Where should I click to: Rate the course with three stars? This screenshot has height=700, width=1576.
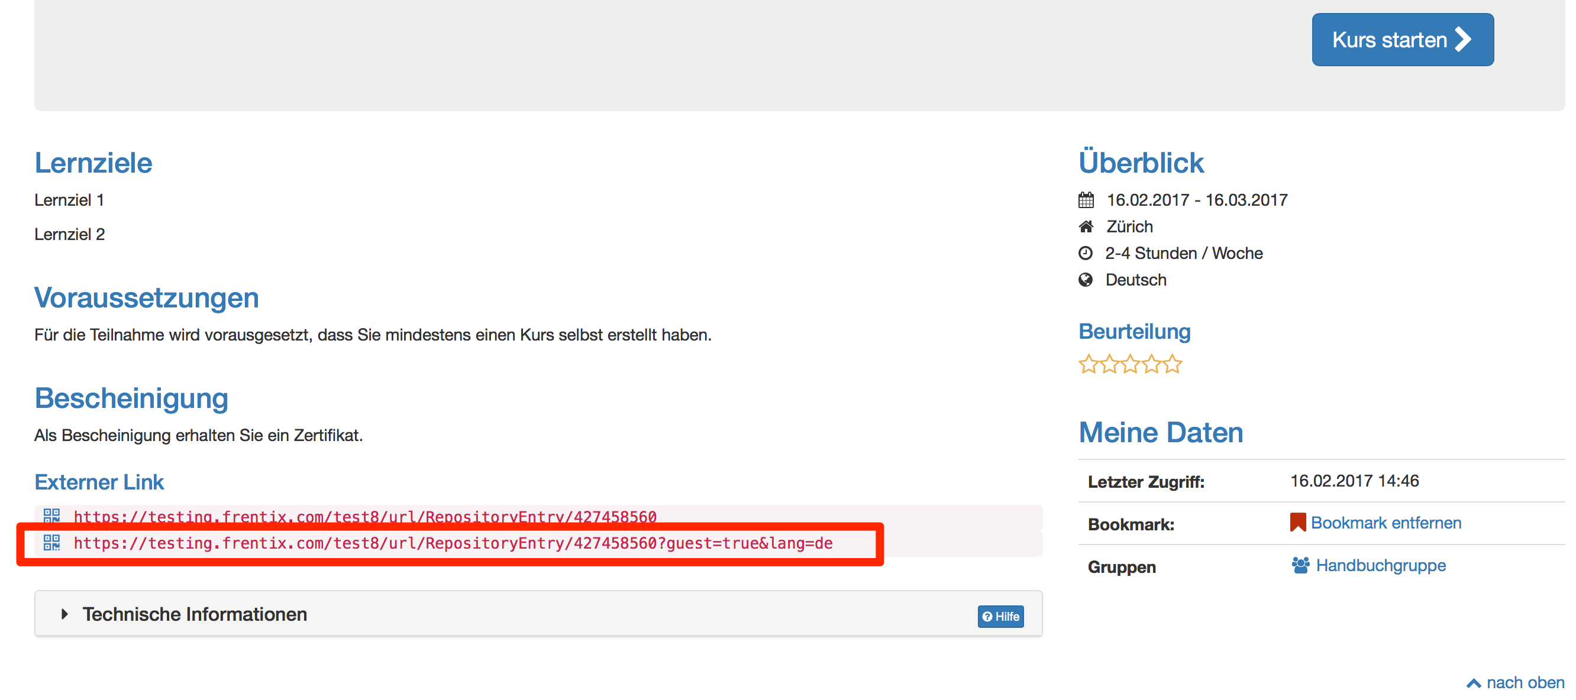1130,364
